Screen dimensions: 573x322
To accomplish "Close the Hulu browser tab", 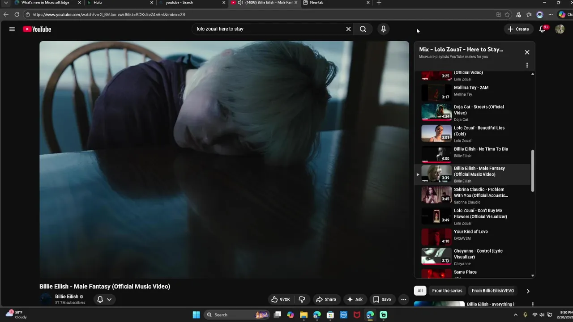I will pyautogui.click(x=151, y=3).
